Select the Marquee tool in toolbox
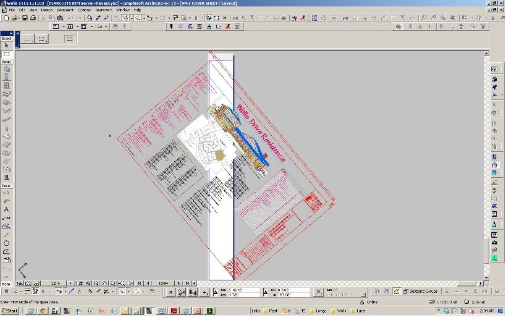Image resolution: width=506 pixels, height=318 pixels. coord(6,54)
